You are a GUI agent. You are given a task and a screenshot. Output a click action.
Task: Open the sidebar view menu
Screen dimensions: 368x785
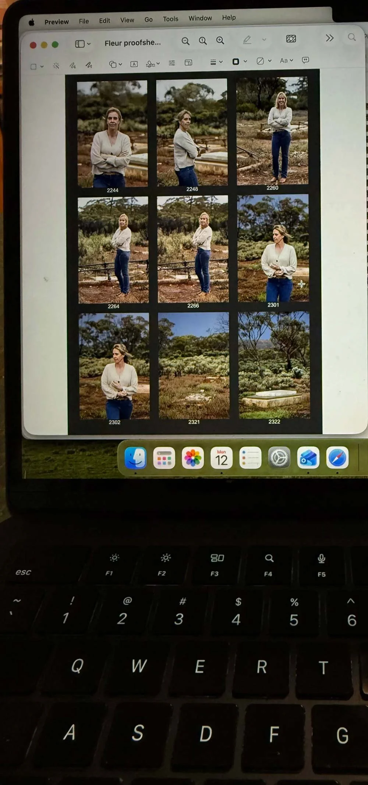coord(83,44)
